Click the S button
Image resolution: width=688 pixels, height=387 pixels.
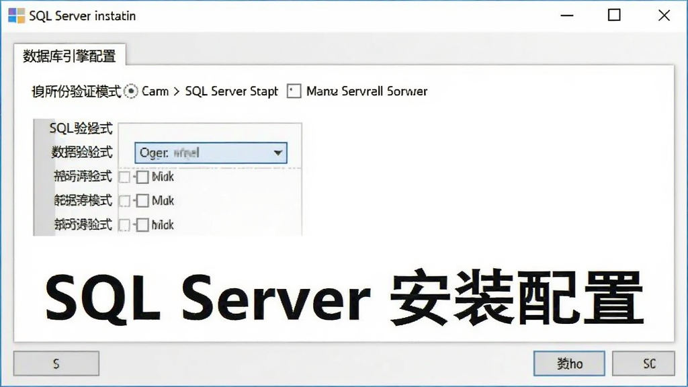56,363
